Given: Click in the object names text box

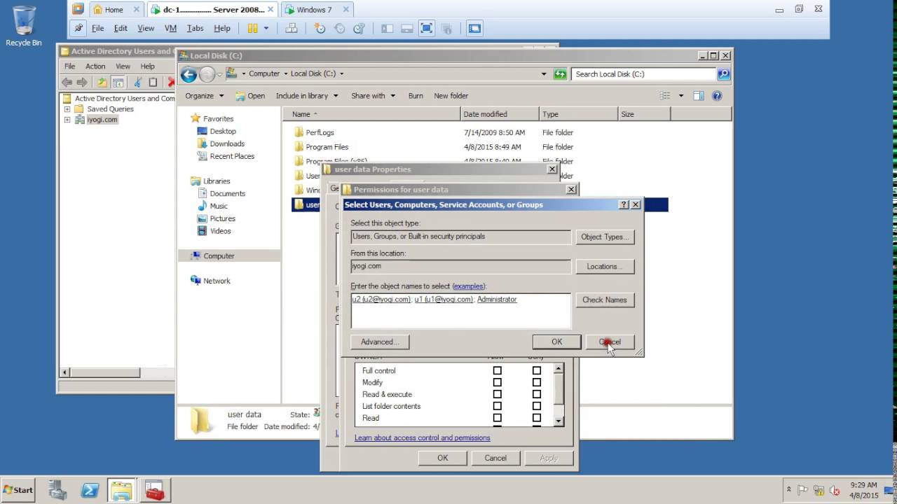Looking at the screenshot, I should 461,311.
